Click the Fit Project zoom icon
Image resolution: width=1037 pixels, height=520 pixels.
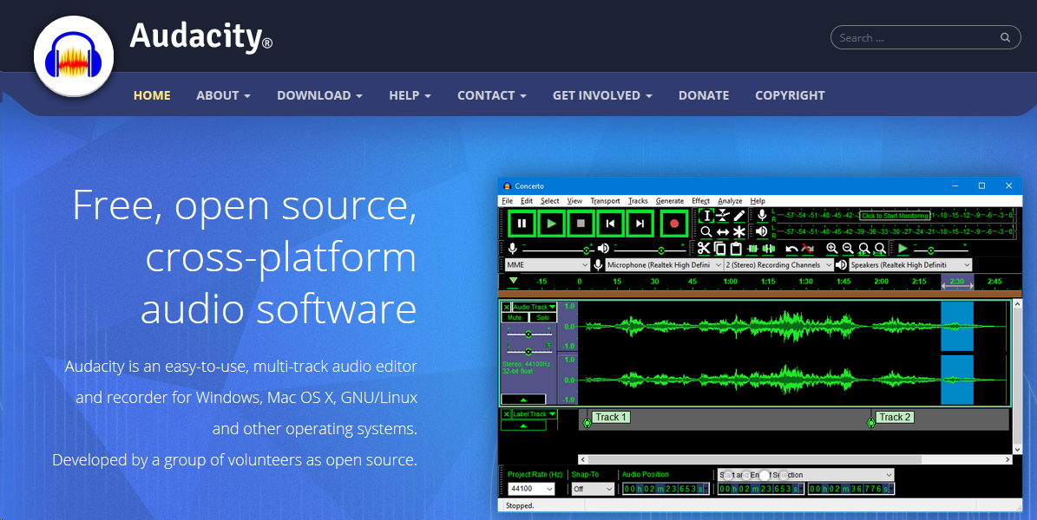coord(880,249)
